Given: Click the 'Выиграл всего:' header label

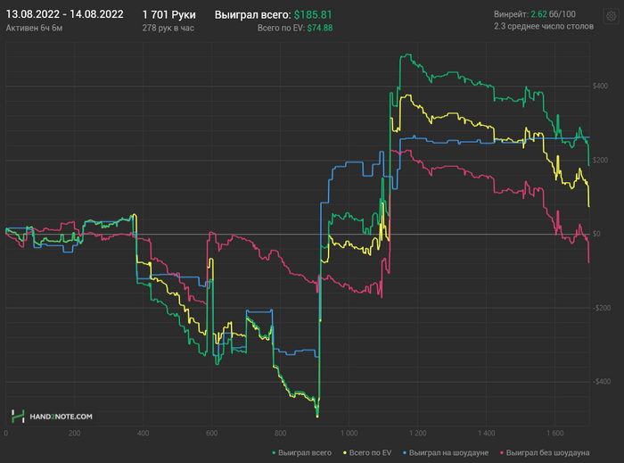Looking at the screenshot, I should (x=253, y=15).
